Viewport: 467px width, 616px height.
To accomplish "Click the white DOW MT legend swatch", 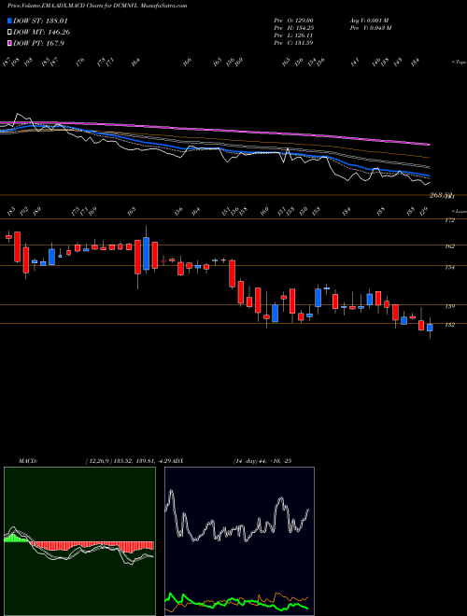I will coord(9,33).
